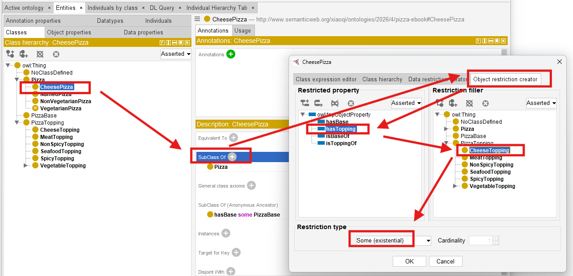Click Delete property icon under Restricted property
The width and height of the screenshot is (573, 276).
(335, 103)
